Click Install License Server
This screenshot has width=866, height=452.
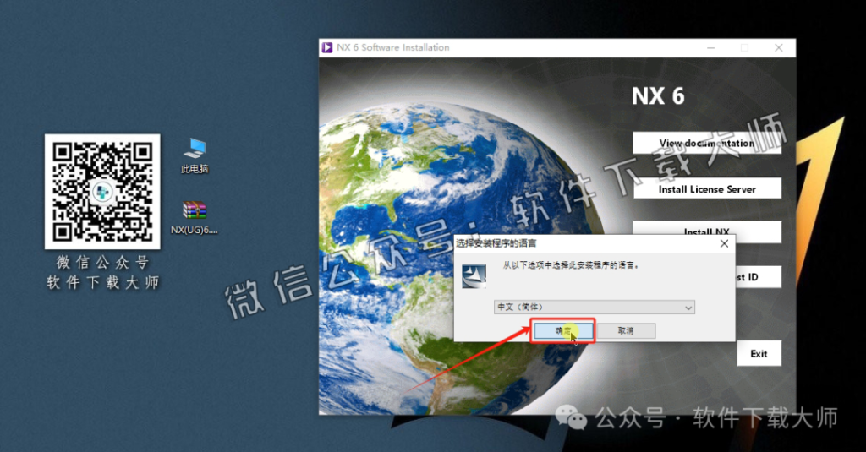pos(706,188)
